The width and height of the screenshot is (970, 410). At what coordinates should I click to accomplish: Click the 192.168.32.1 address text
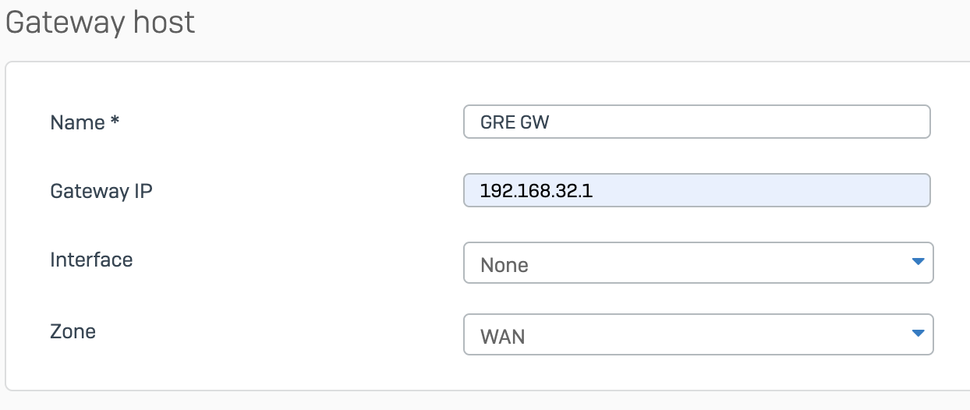coord(536,191)
